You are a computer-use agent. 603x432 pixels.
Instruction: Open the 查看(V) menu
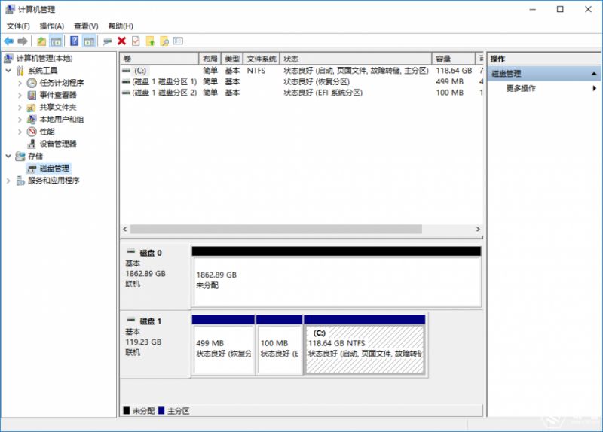point(86,26)
